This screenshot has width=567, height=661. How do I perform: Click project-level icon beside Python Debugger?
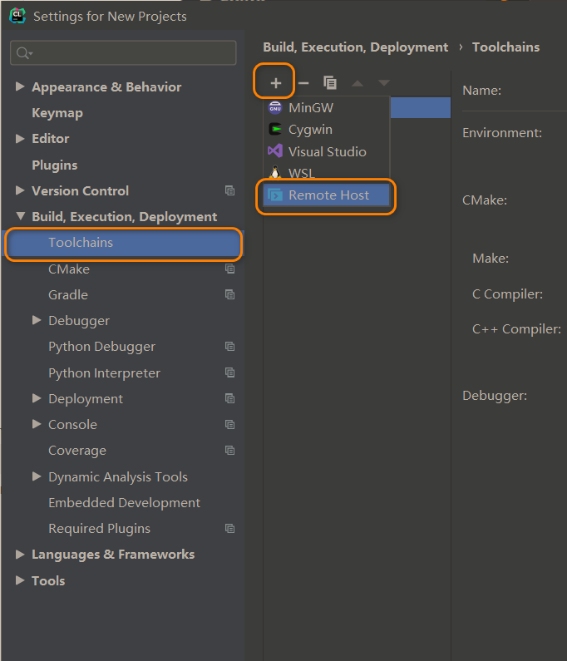(x=229, y=347)
